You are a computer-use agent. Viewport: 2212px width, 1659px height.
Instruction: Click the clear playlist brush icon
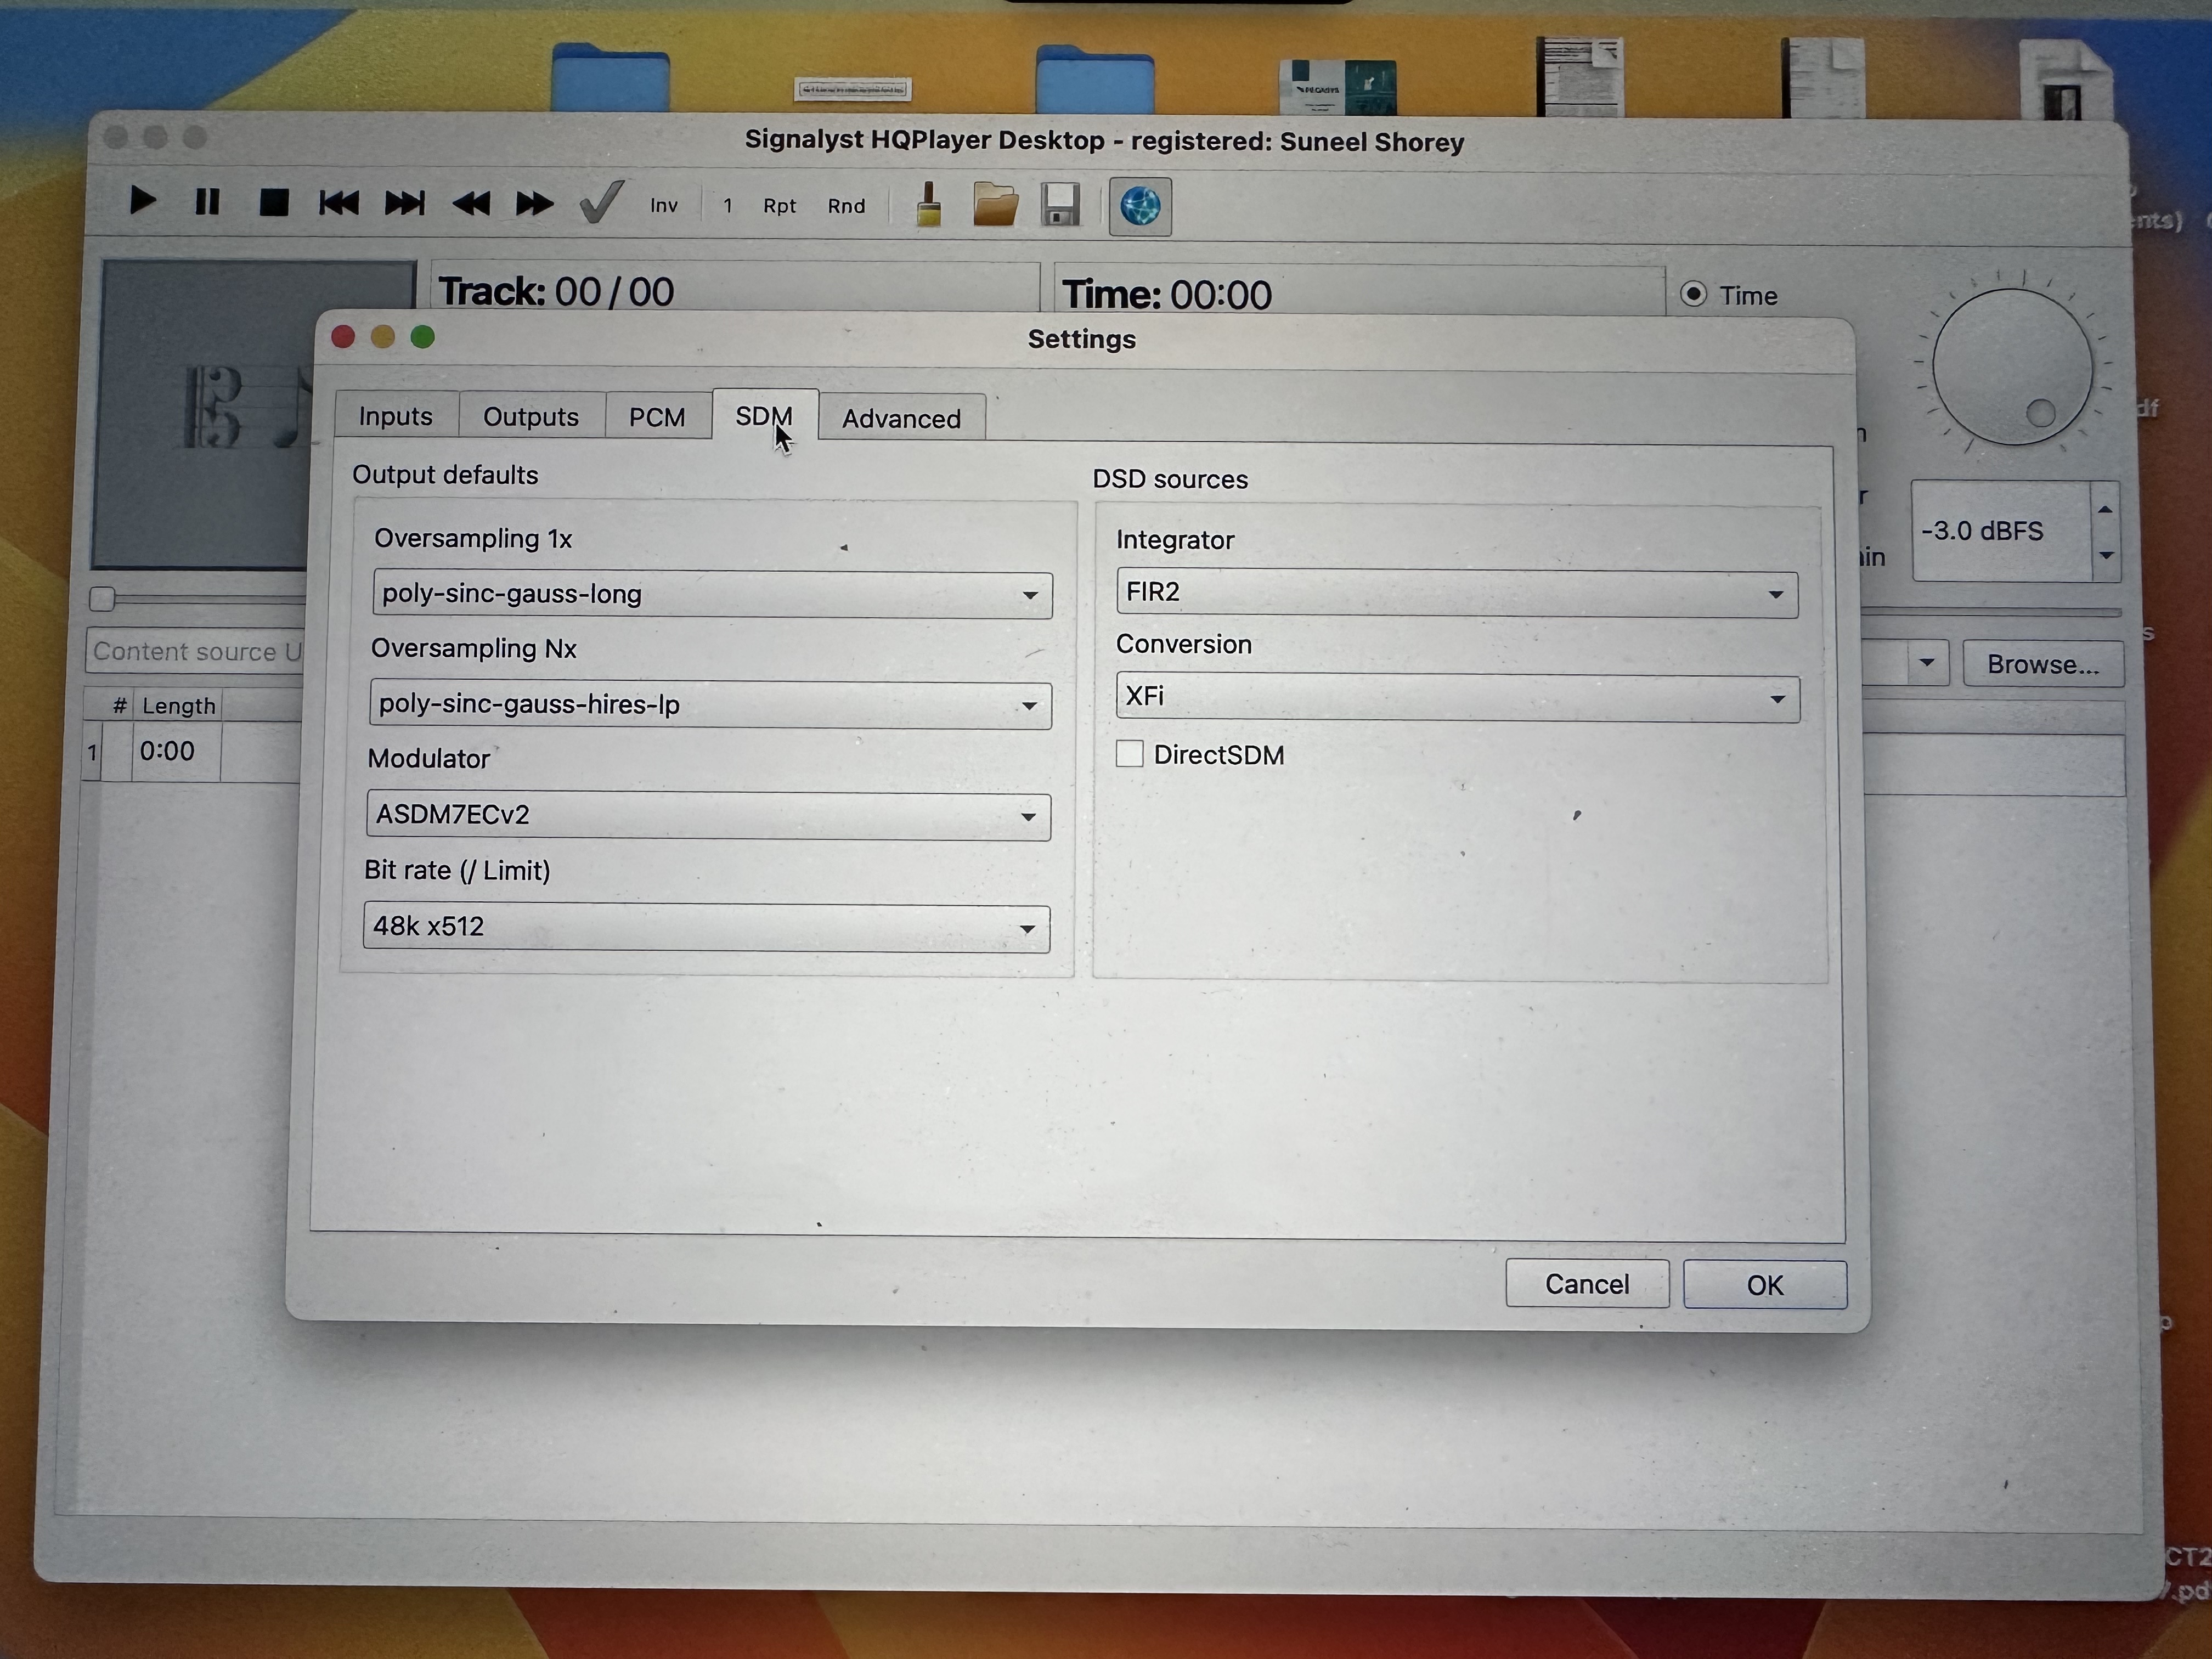928,205
